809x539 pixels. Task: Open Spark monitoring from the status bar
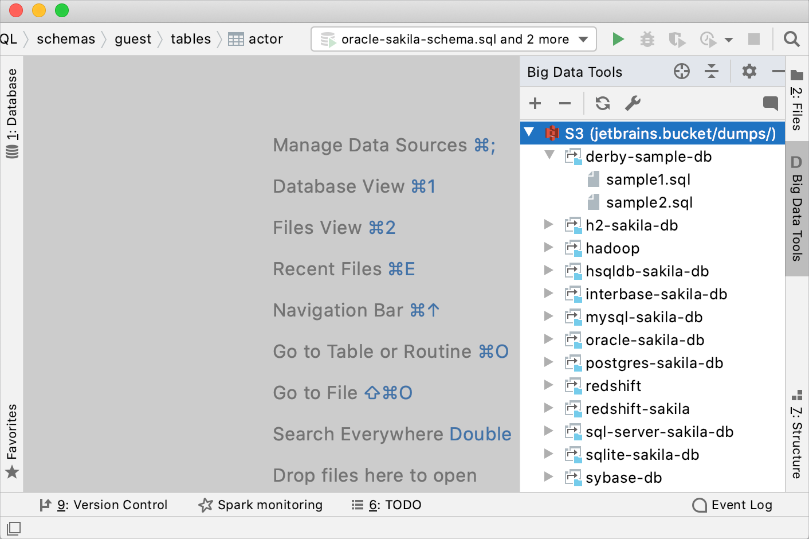point(261,505)
